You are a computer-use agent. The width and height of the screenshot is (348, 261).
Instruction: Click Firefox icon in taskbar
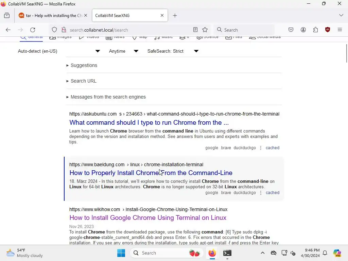click(x=212, y=253)
